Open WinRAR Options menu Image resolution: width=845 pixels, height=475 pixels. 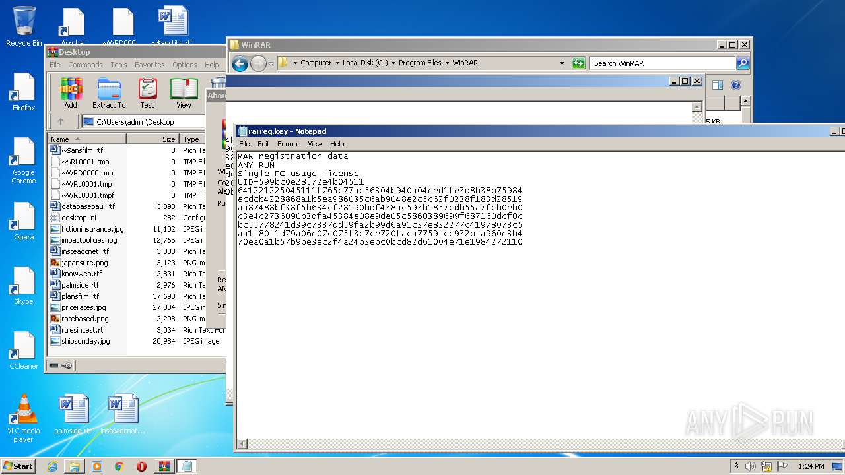[x=185, y=65]
